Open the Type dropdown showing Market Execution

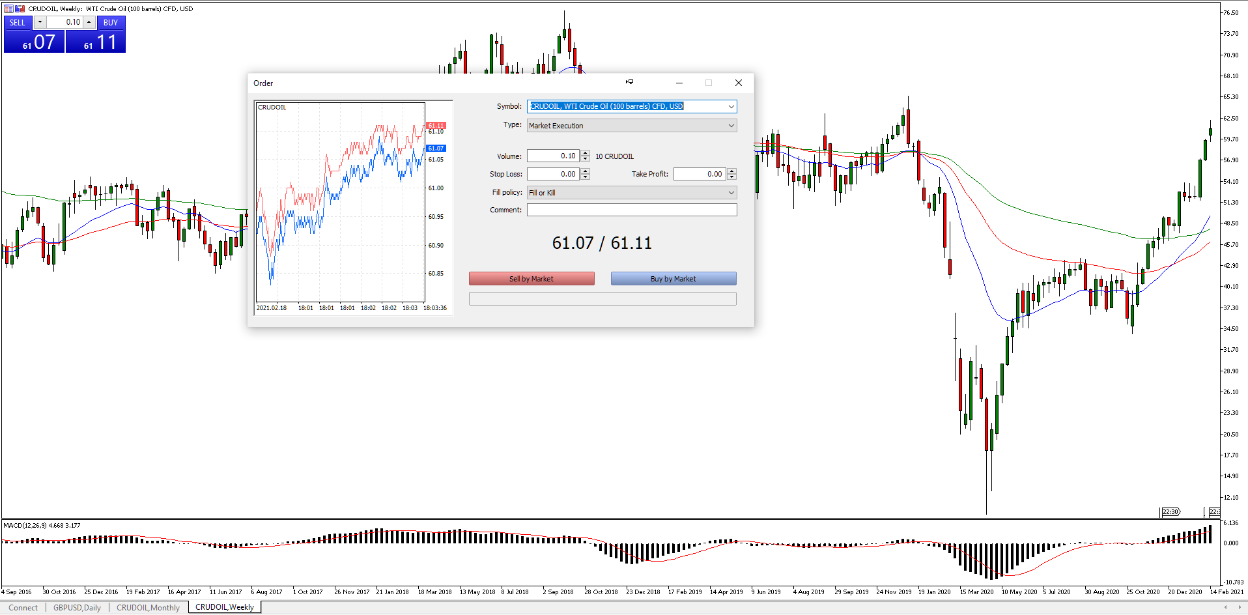pos(632,126)
